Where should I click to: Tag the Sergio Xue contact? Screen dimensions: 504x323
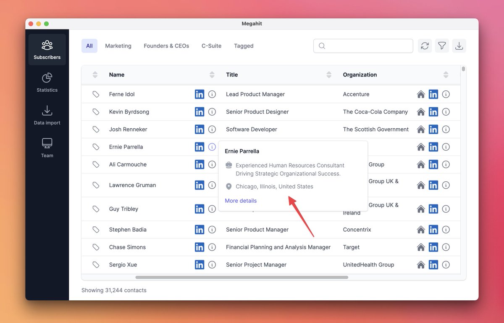(96, 265)
